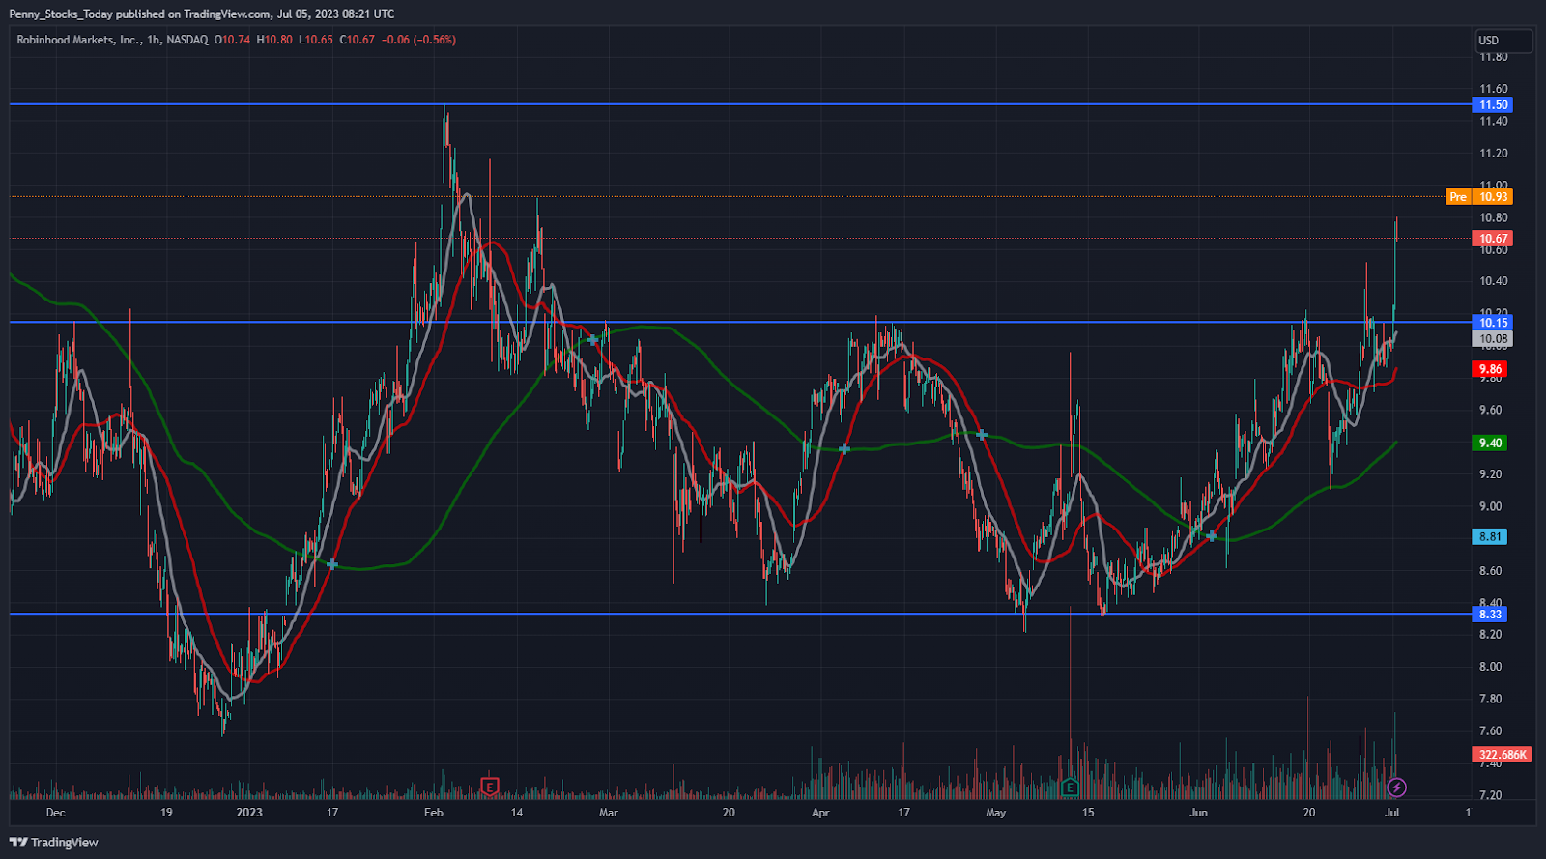
Task: Click the Apr label on time axis
Action: point(820,813)
